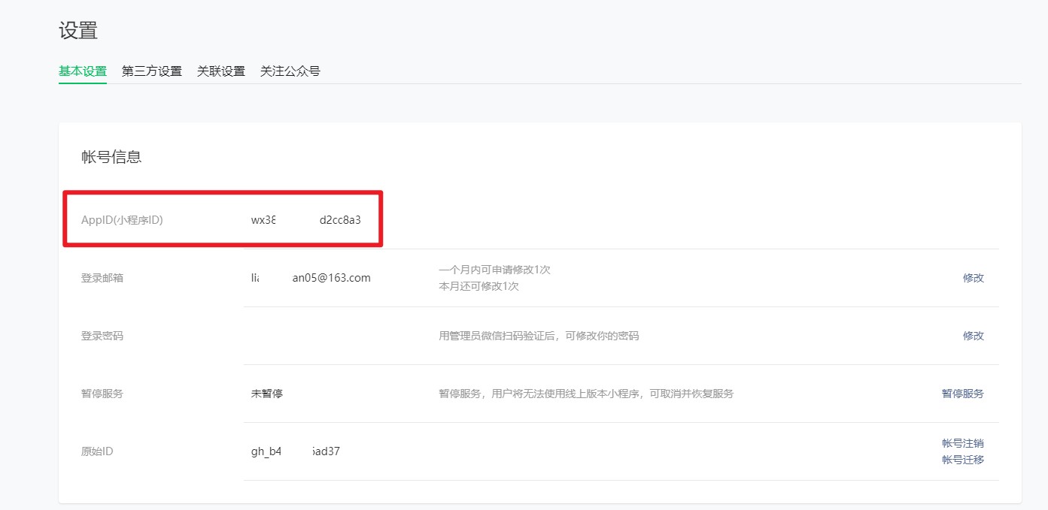Screen dimensions: 1048x510
Task: Open the 第三方设置 tab
Action: 152,71
